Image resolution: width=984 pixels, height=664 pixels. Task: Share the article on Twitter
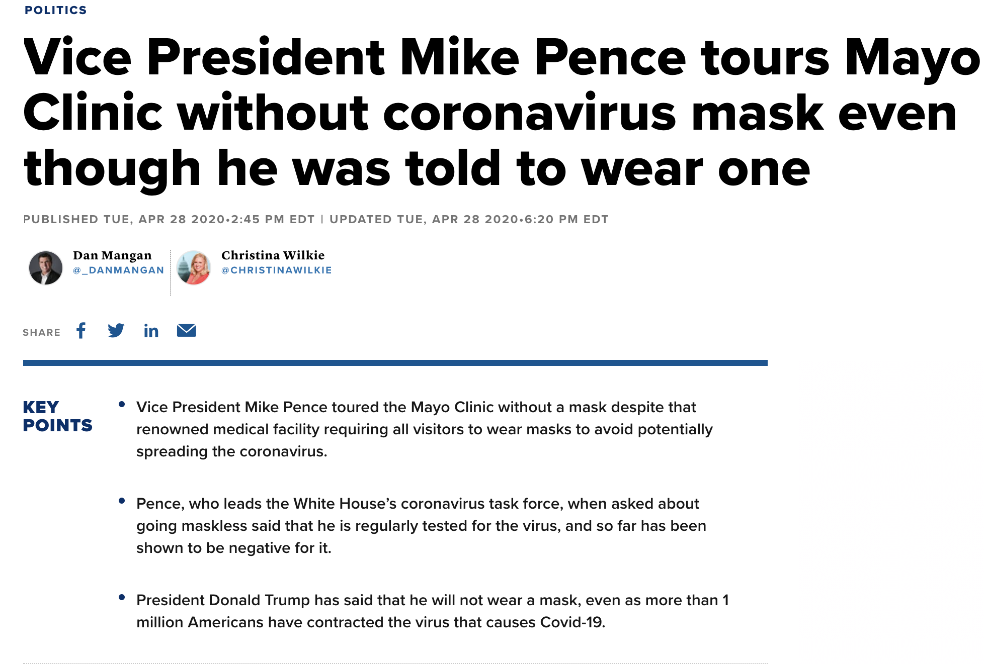click(116, 331)
